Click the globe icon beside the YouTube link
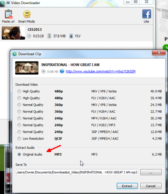Image resolution: width=168 pixels, height=194 pixels. coord(62,71)
